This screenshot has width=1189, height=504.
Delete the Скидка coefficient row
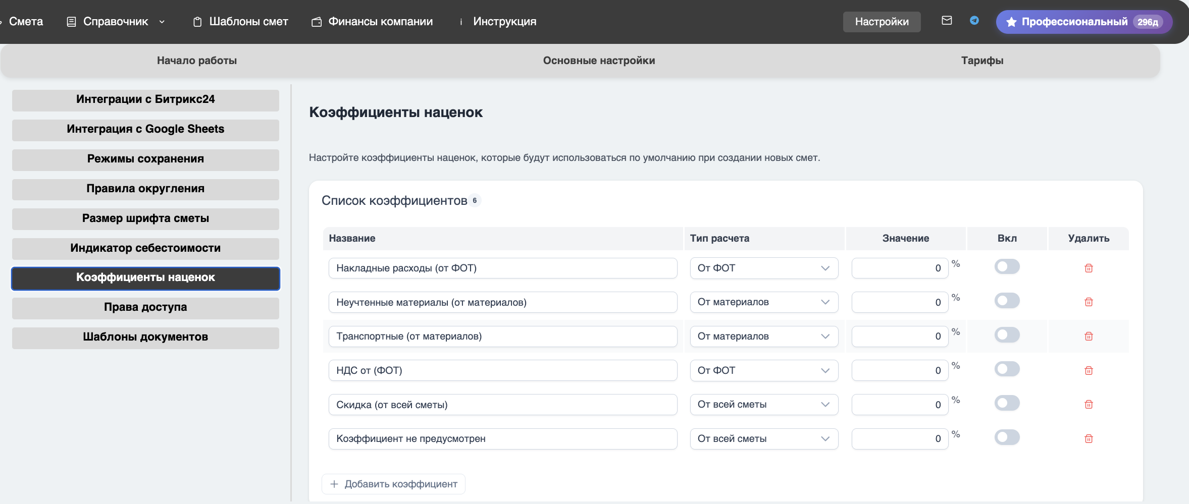click(x=1089, y=404)
